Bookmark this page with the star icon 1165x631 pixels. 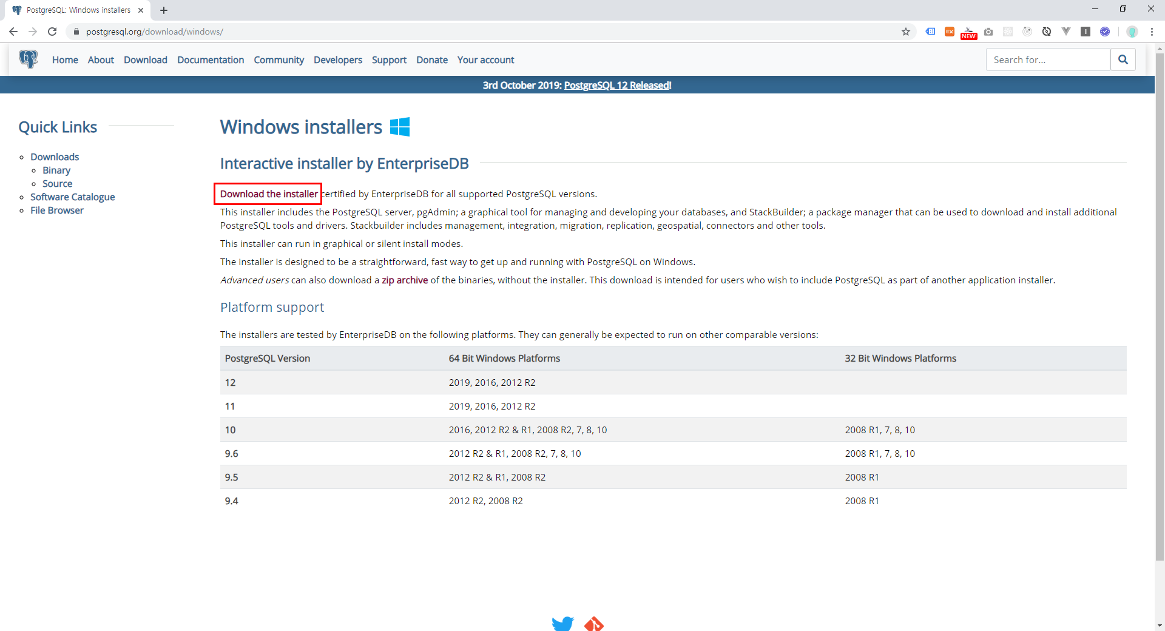[906, 32]
